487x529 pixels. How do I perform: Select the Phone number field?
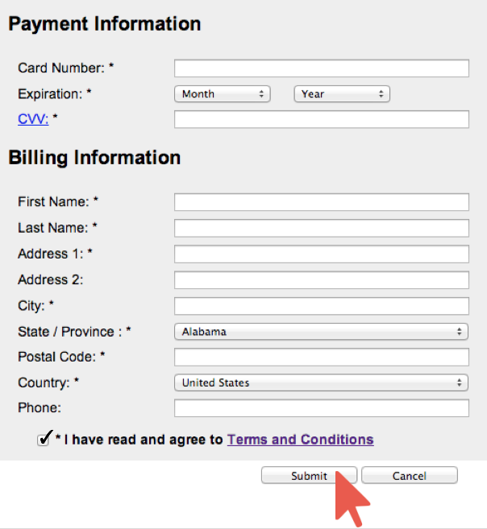pos(322,408)
